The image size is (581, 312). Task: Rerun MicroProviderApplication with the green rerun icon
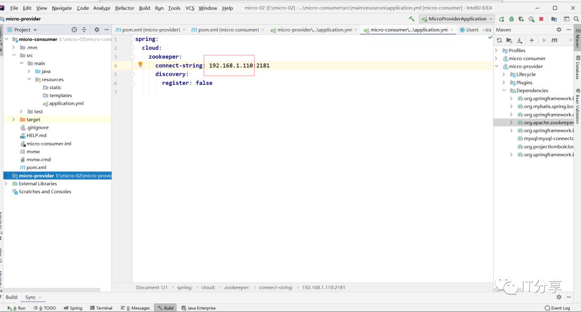point(501,19)
